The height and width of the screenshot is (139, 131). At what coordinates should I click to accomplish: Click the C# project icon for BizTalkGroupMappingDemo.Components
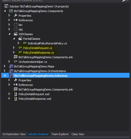[11, 11]
